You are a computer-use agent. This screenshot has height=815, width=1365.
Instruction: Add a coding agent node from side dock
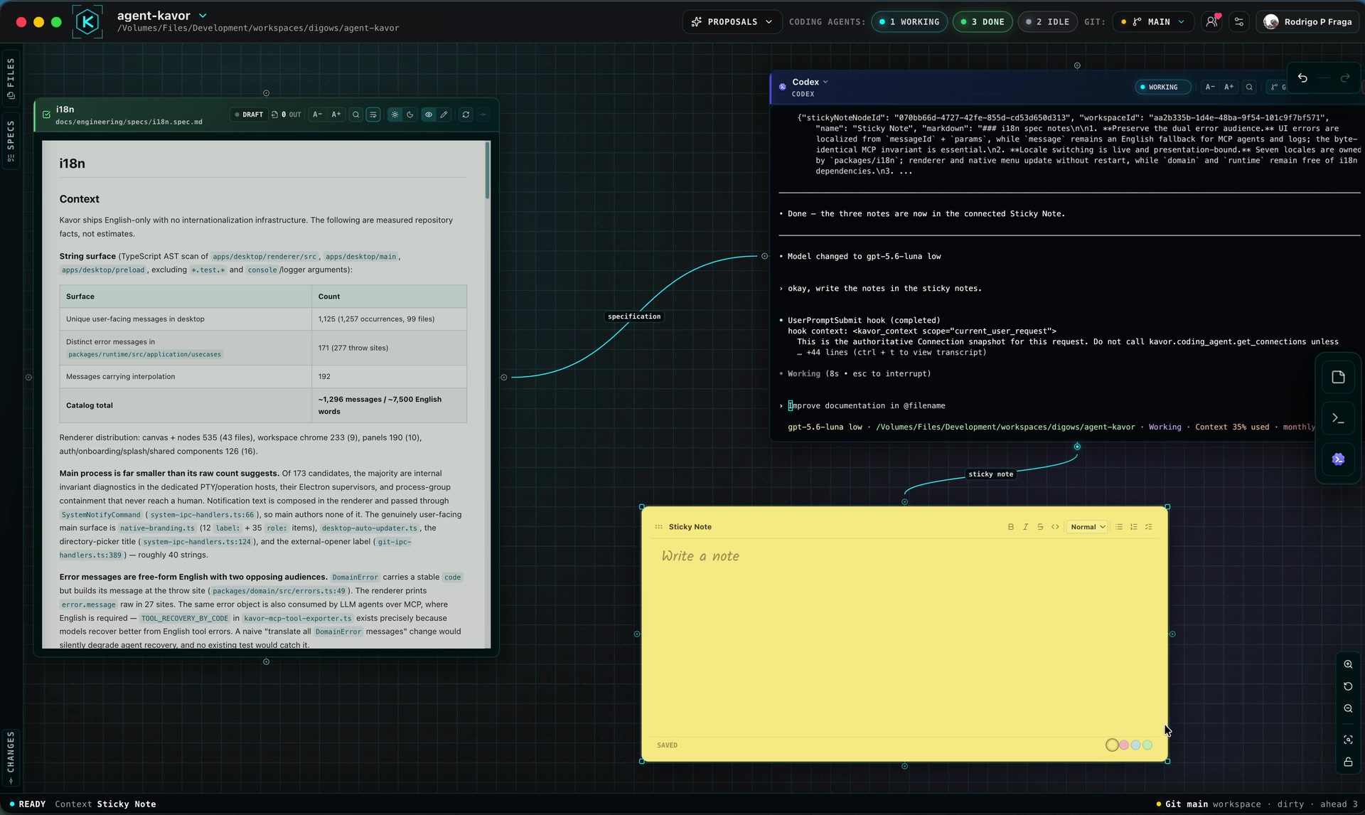tap(1338, 459)
